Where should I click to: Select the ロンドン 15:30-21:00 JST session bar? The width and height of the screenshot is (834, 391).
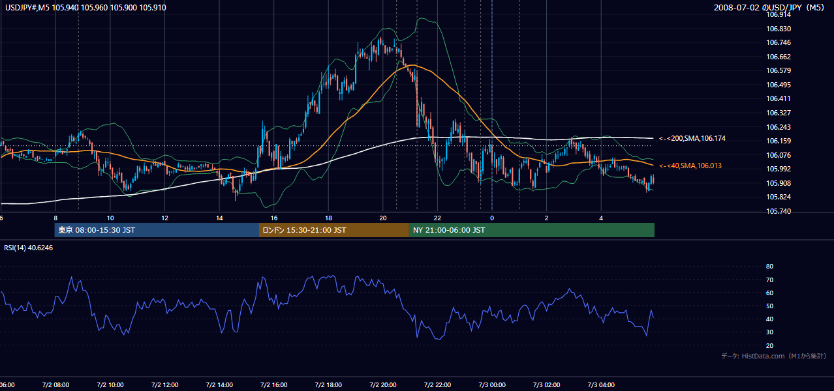pos(334,230)
